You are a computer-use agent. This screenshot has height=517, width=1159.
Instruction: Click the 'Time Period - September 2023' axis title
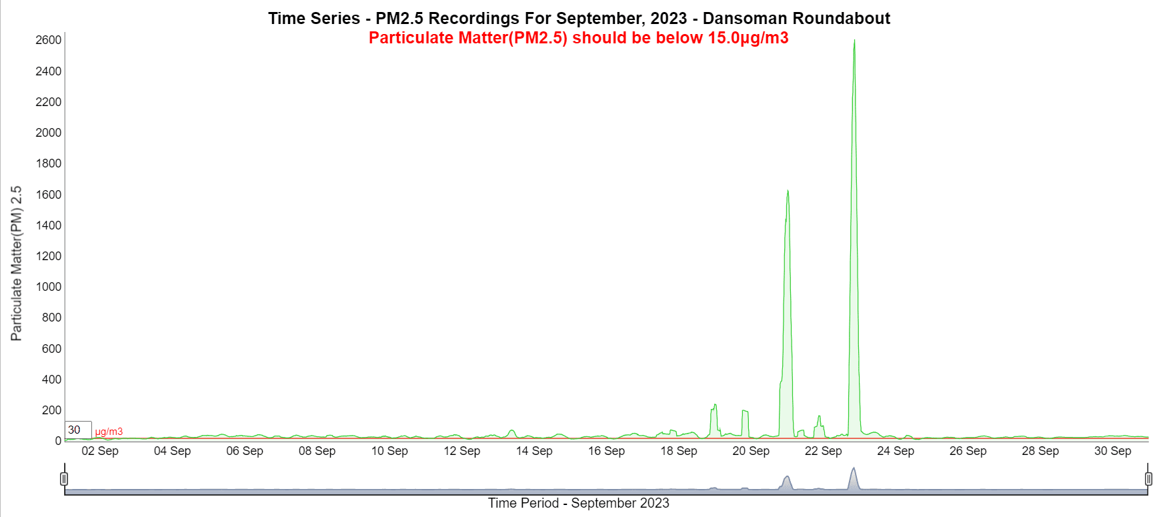coord(579,503)
